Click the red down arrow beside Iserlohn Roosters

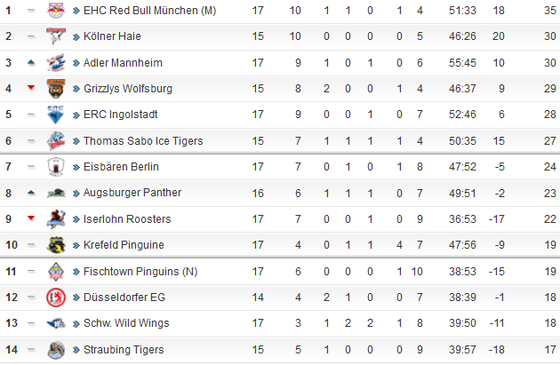[31, 218]
